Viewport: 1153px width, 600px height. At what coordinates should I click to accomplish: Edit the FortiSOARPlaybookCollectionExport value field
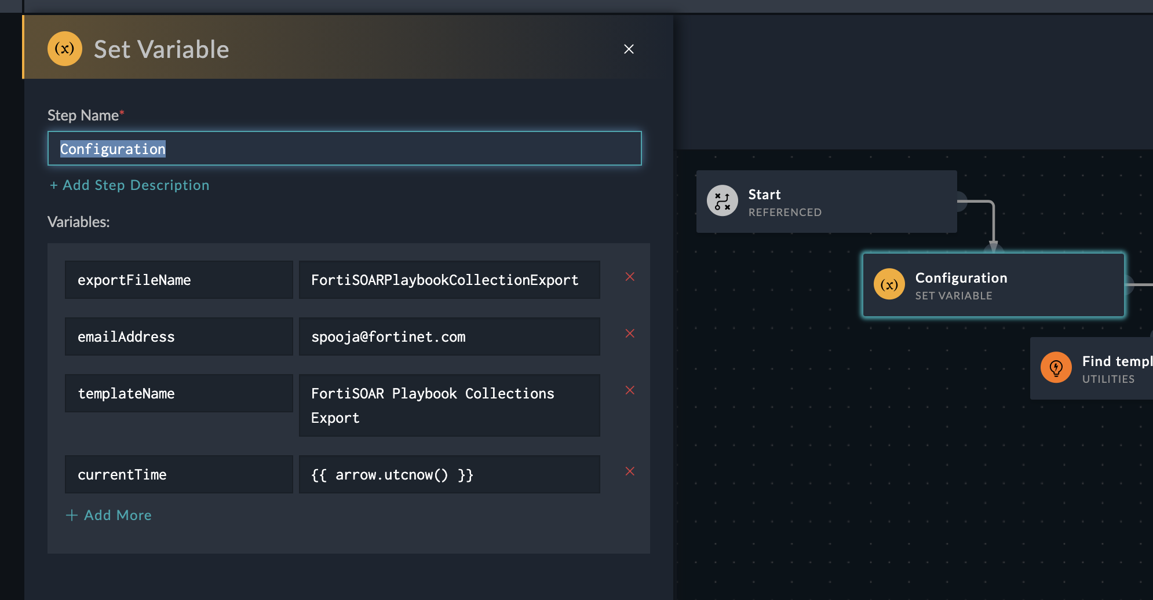tap(449, 280)
